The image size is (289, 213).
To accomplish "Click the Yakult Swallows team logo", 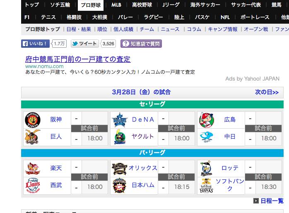I will coord(120,137).
